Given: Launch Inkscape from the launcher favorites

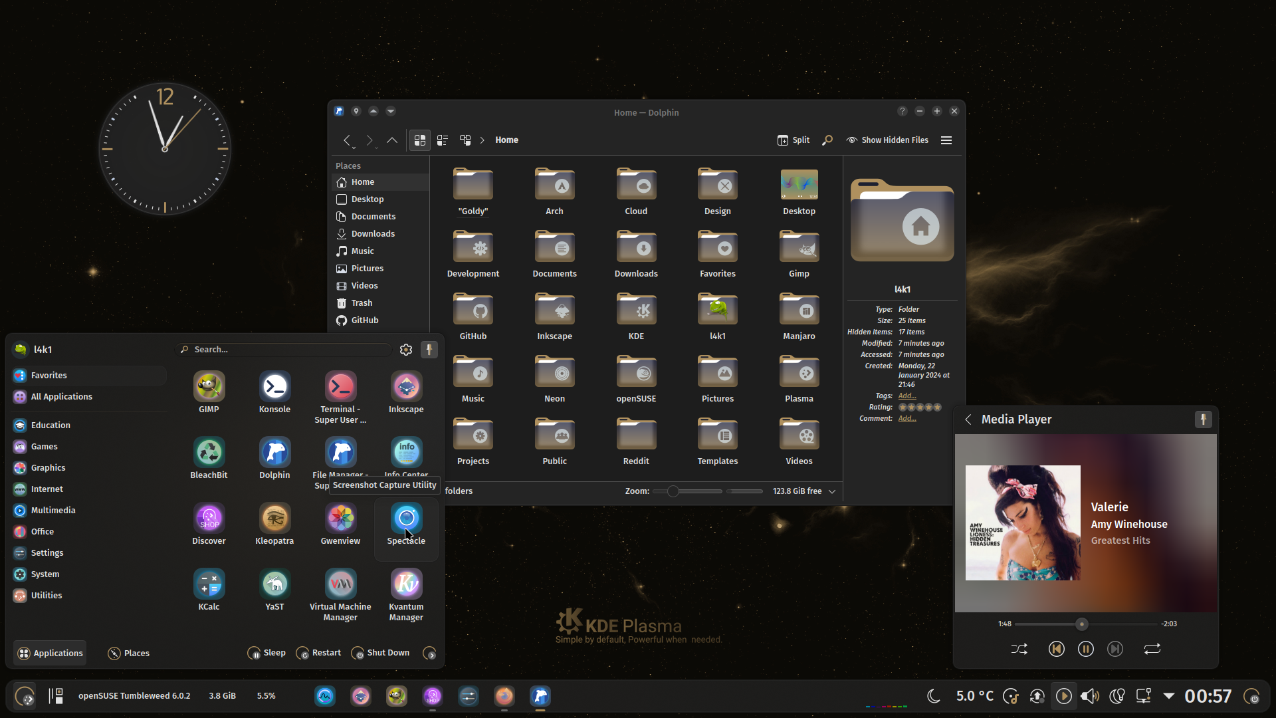Looking at the screenshot, I should tap(406, 393).
